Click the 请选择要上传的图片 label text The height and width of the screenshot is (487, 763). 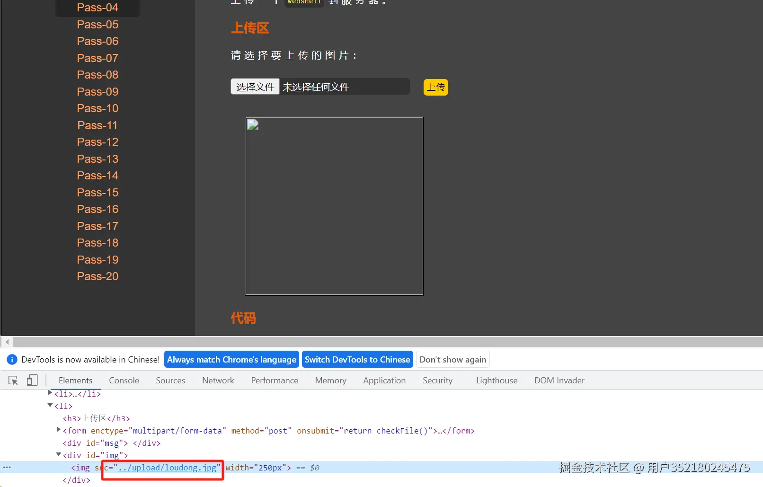(293, 55)
